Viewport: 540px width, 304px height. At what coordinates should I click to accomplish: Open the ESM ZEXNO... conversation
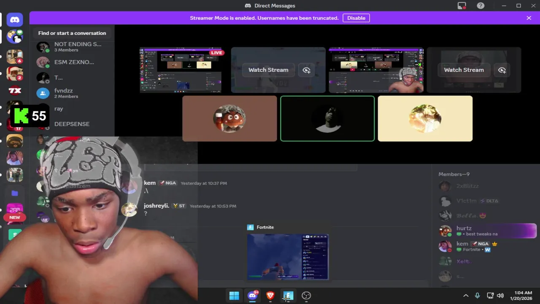coord(73,62)
